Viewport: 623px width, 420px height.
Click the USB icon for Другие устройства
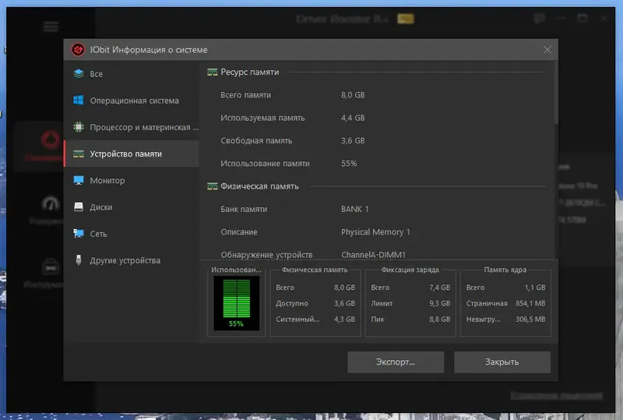(79, 259)
